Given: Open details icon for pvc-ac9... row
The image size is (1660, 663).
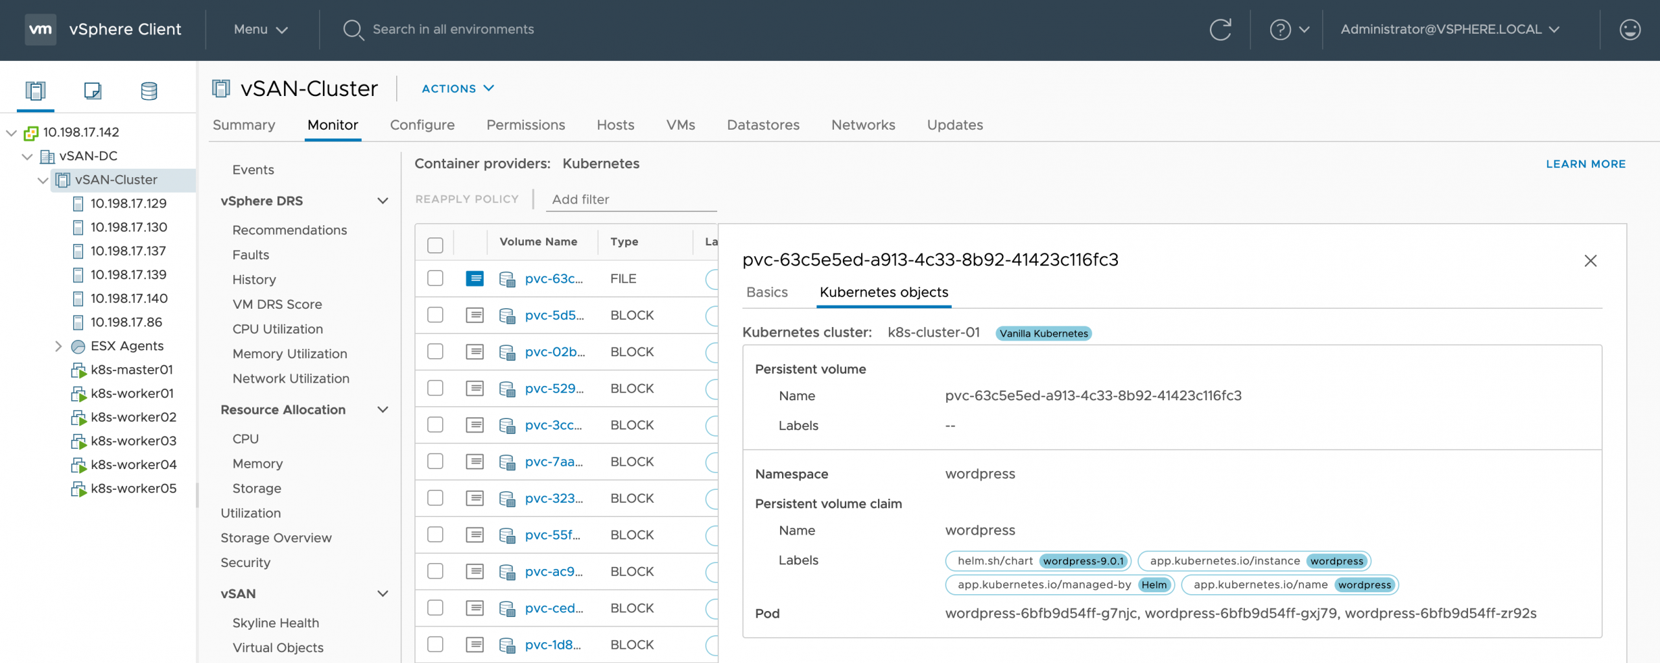Looking at the screenshot, I should click(x=475, y=572).
